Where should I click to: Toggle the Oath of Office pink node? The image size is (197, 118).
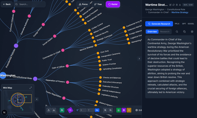pyautogui.click(x=67, y=66)
